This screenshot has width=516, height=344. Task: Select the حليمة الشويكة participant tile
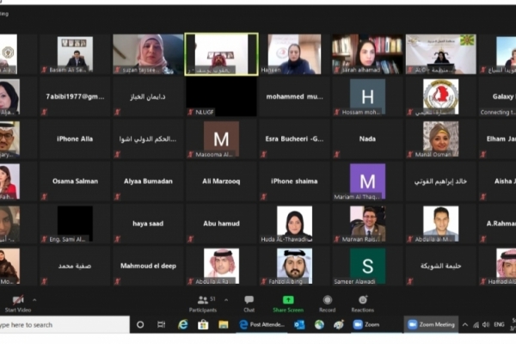(440, 266)
